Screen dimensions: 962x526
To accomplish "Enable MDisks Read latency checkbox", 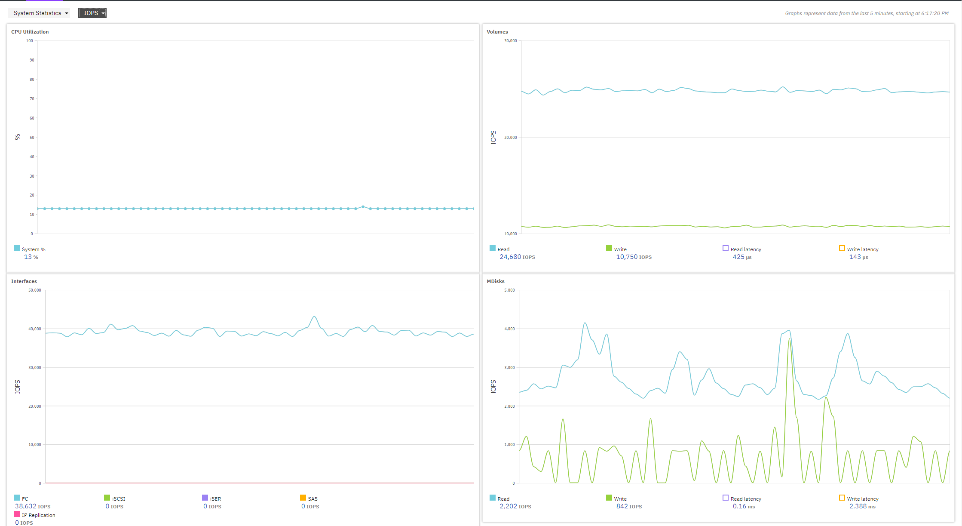I will 726,498.
